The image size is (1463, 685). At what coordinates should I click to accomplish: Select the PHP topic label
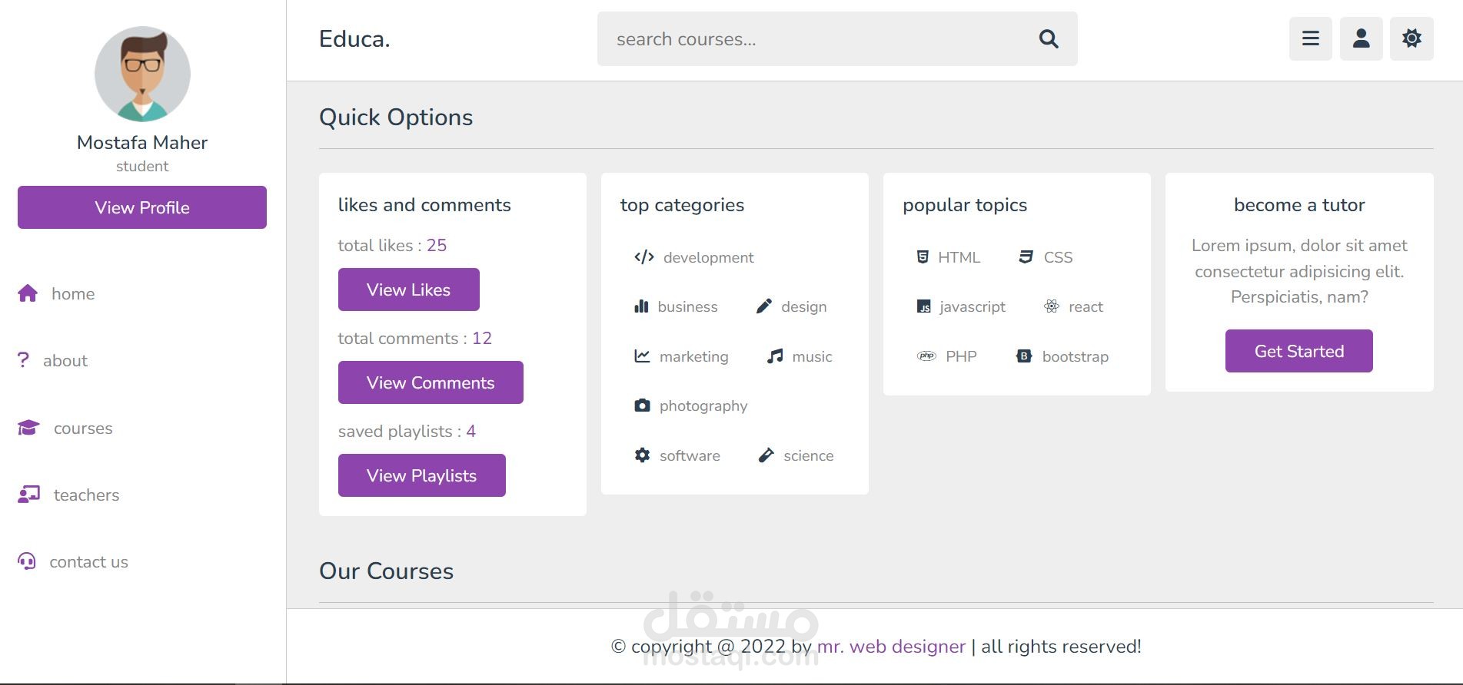pyautogui.click(x=961, y=356)
